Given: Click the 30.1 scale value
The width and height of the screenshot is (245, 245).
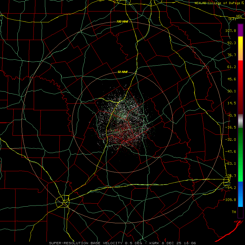Looking at the screenshot, I should (x=232, y=91).
